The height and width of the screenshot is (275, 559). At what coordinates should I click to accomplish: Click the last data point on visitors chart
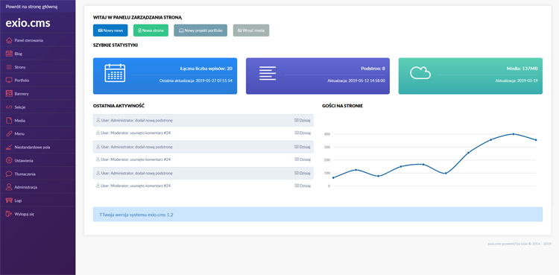coord(536,140)
